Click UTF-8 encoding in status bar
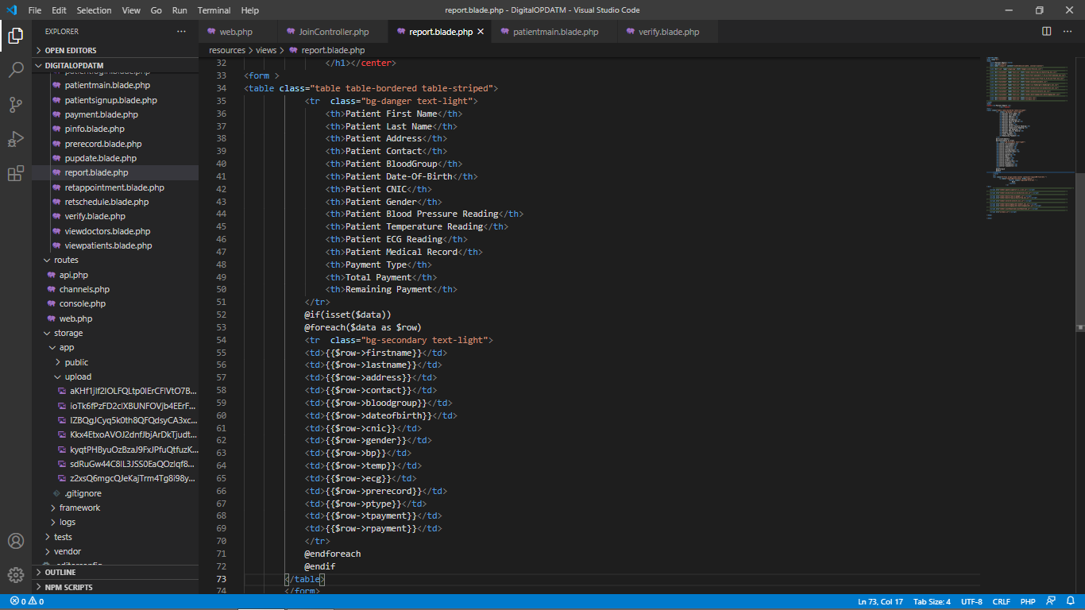 [x=971, y=601]
